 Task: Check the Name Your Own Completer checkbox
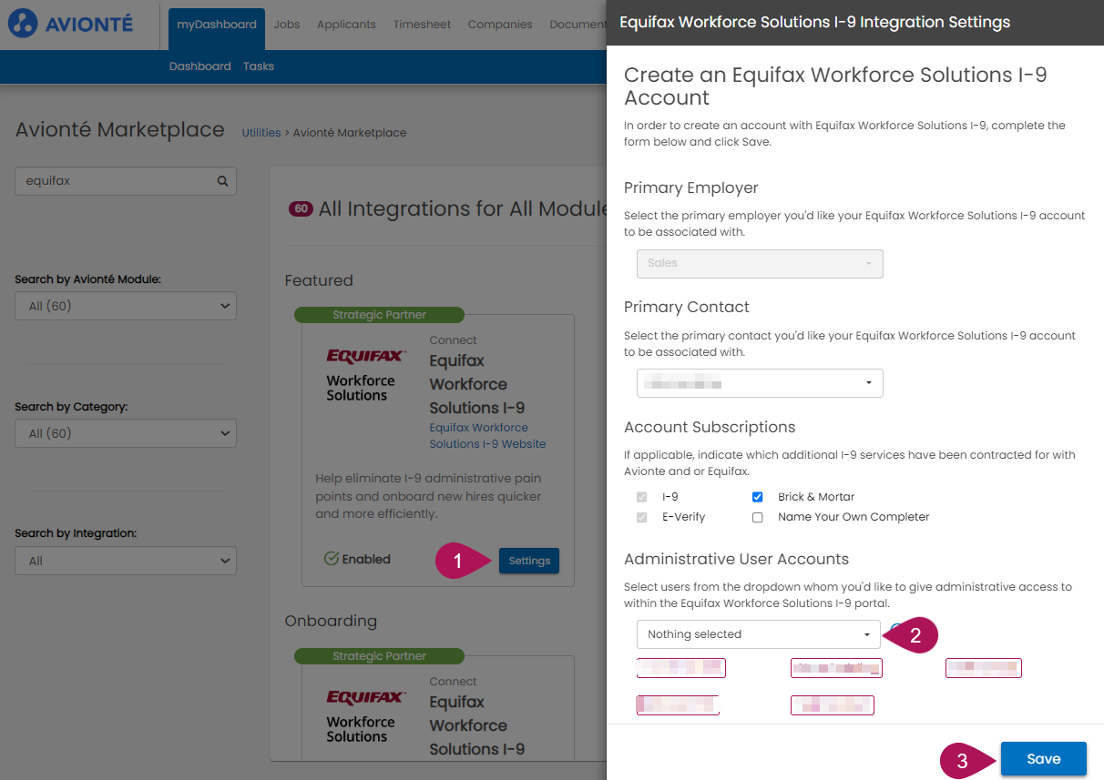click(x=757, y=517)
